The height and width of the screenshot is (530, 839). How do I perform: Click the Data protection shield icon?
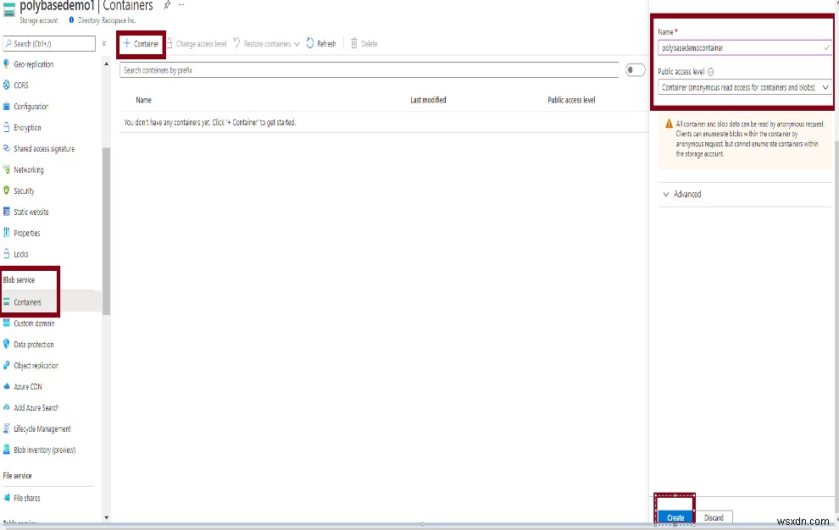[7, 344]
